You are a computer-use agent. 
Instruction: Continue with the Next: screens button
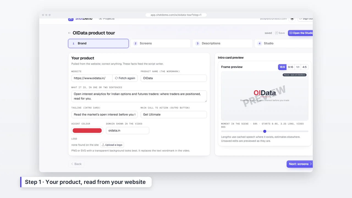[x=300, y=164]
